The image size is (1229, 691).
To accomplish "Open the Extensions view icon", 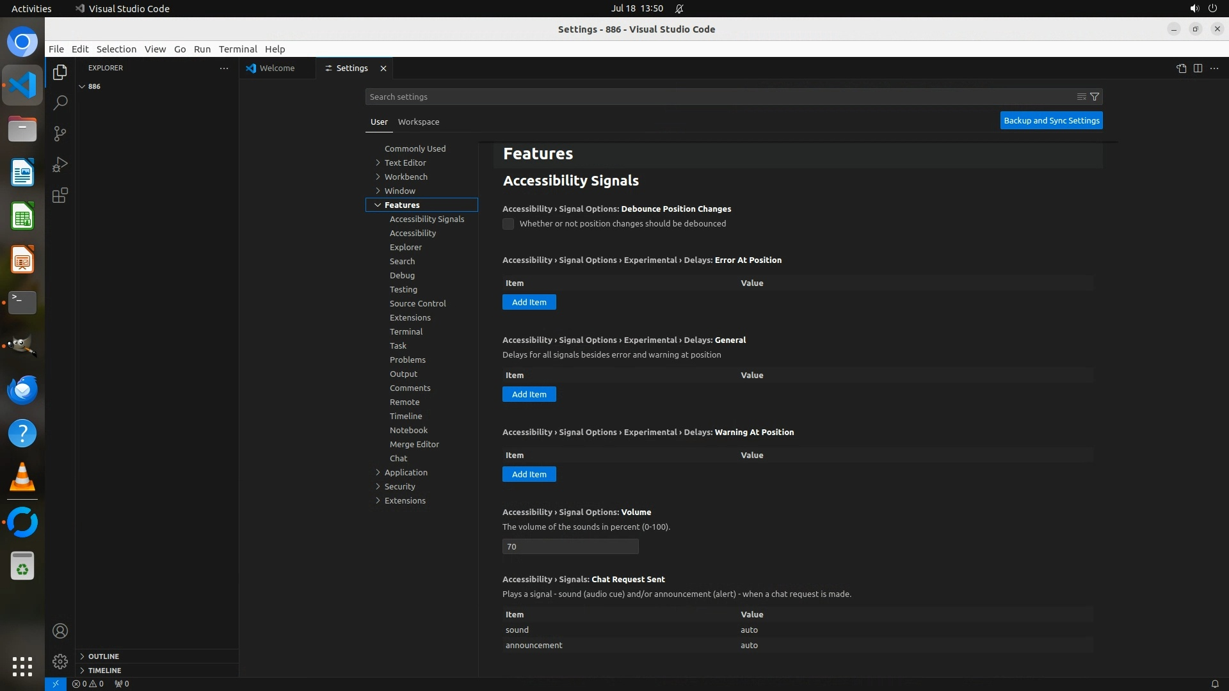I will point(60,196).
